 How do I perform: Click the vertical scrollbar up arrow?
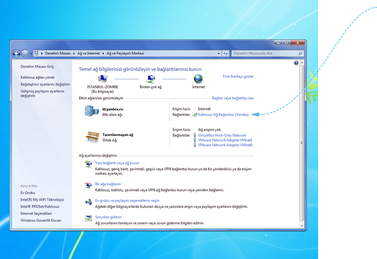302,63
